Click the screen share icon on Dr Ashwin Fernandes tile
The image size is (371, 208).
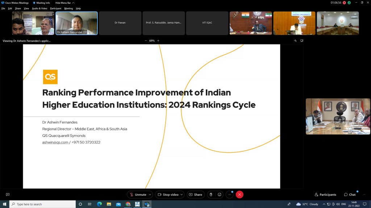coord(85,32)
